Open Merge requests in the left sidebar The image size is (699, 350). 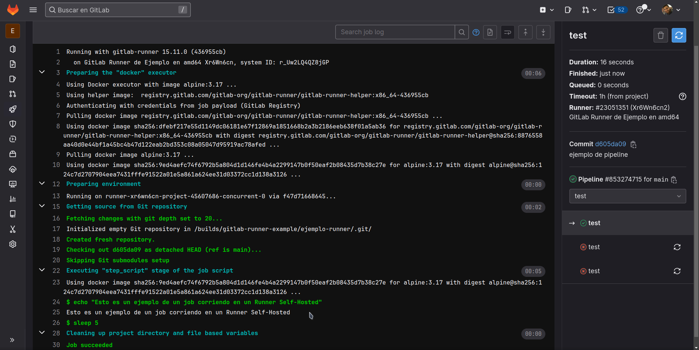(x=13, y=94)
